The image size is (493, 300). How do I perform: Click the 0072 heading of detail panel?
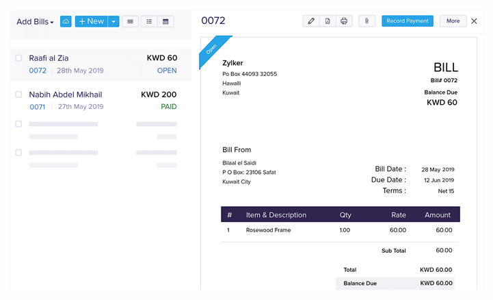tap(213, 21)
